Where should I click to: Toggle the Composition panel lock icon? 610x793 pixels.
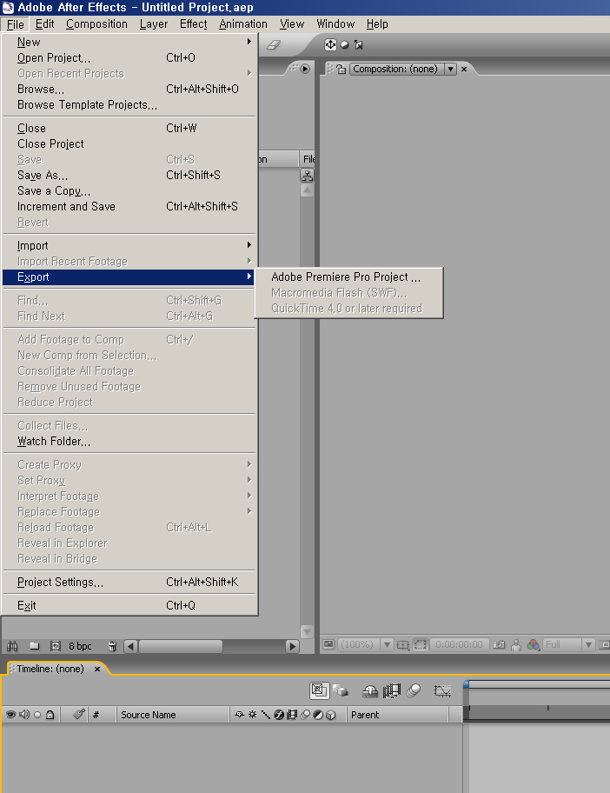tap(341, 69)
